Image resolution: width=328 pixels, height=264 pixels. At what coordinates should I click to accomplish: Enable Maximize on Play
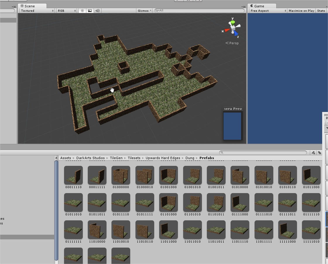[301, 11]
